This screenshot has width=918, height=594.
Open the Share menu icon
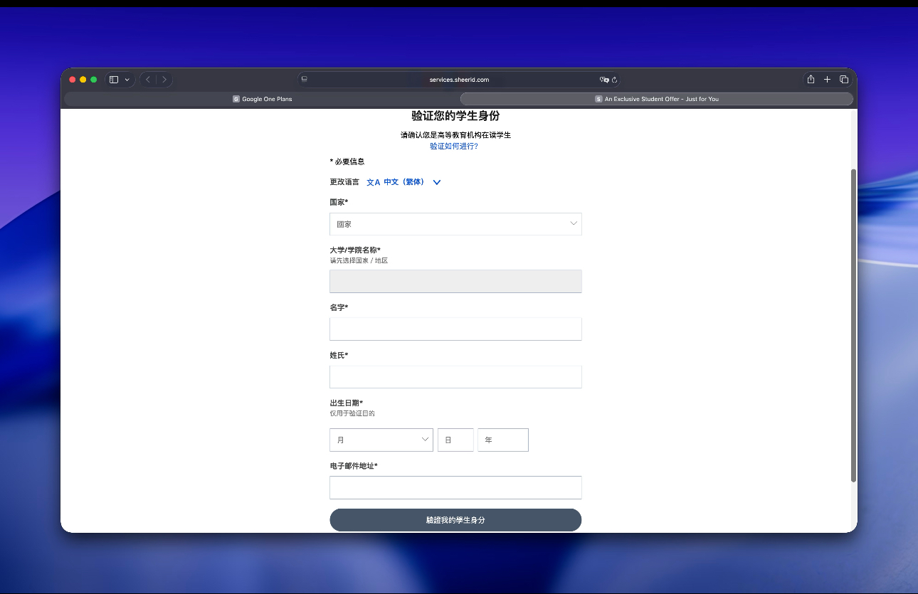pyautogui.click(x=811, y=80)
